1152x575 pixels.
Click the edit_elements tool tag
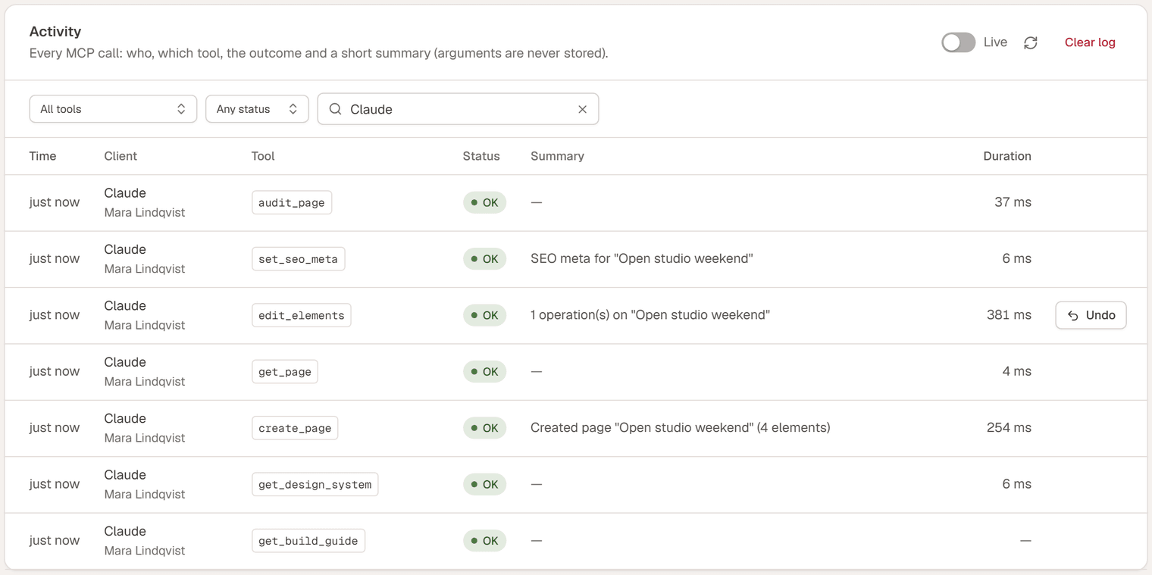[x=301, y=315]
